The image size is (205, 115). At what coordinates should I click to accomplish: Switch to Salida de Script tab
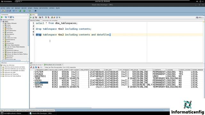37,65
